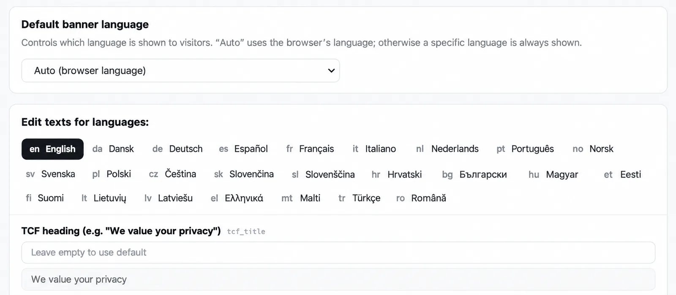Focus the TCF heading input field
Viewport: 676px width, 295px height.
(338, 252)
